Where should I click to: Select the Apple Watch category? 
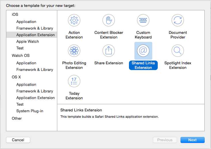click(28, 42)
